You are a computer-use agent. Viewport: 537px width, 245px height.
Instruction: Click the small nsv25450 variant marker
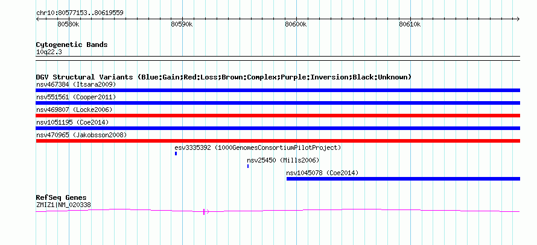point(248,166)
